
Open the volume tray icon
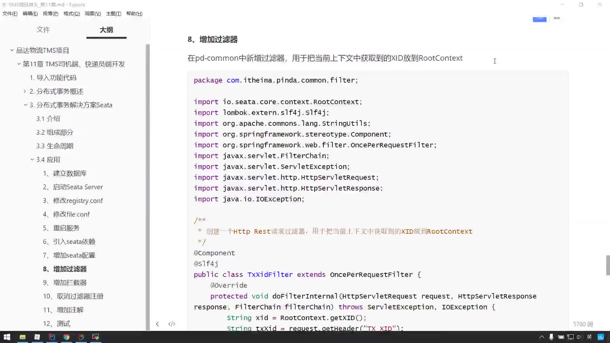pyautogui.click(x=579, y=337)
